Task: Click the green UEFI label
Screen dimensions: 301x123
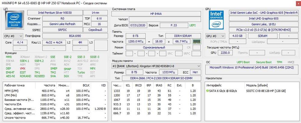Action: [x=193, y=25]
